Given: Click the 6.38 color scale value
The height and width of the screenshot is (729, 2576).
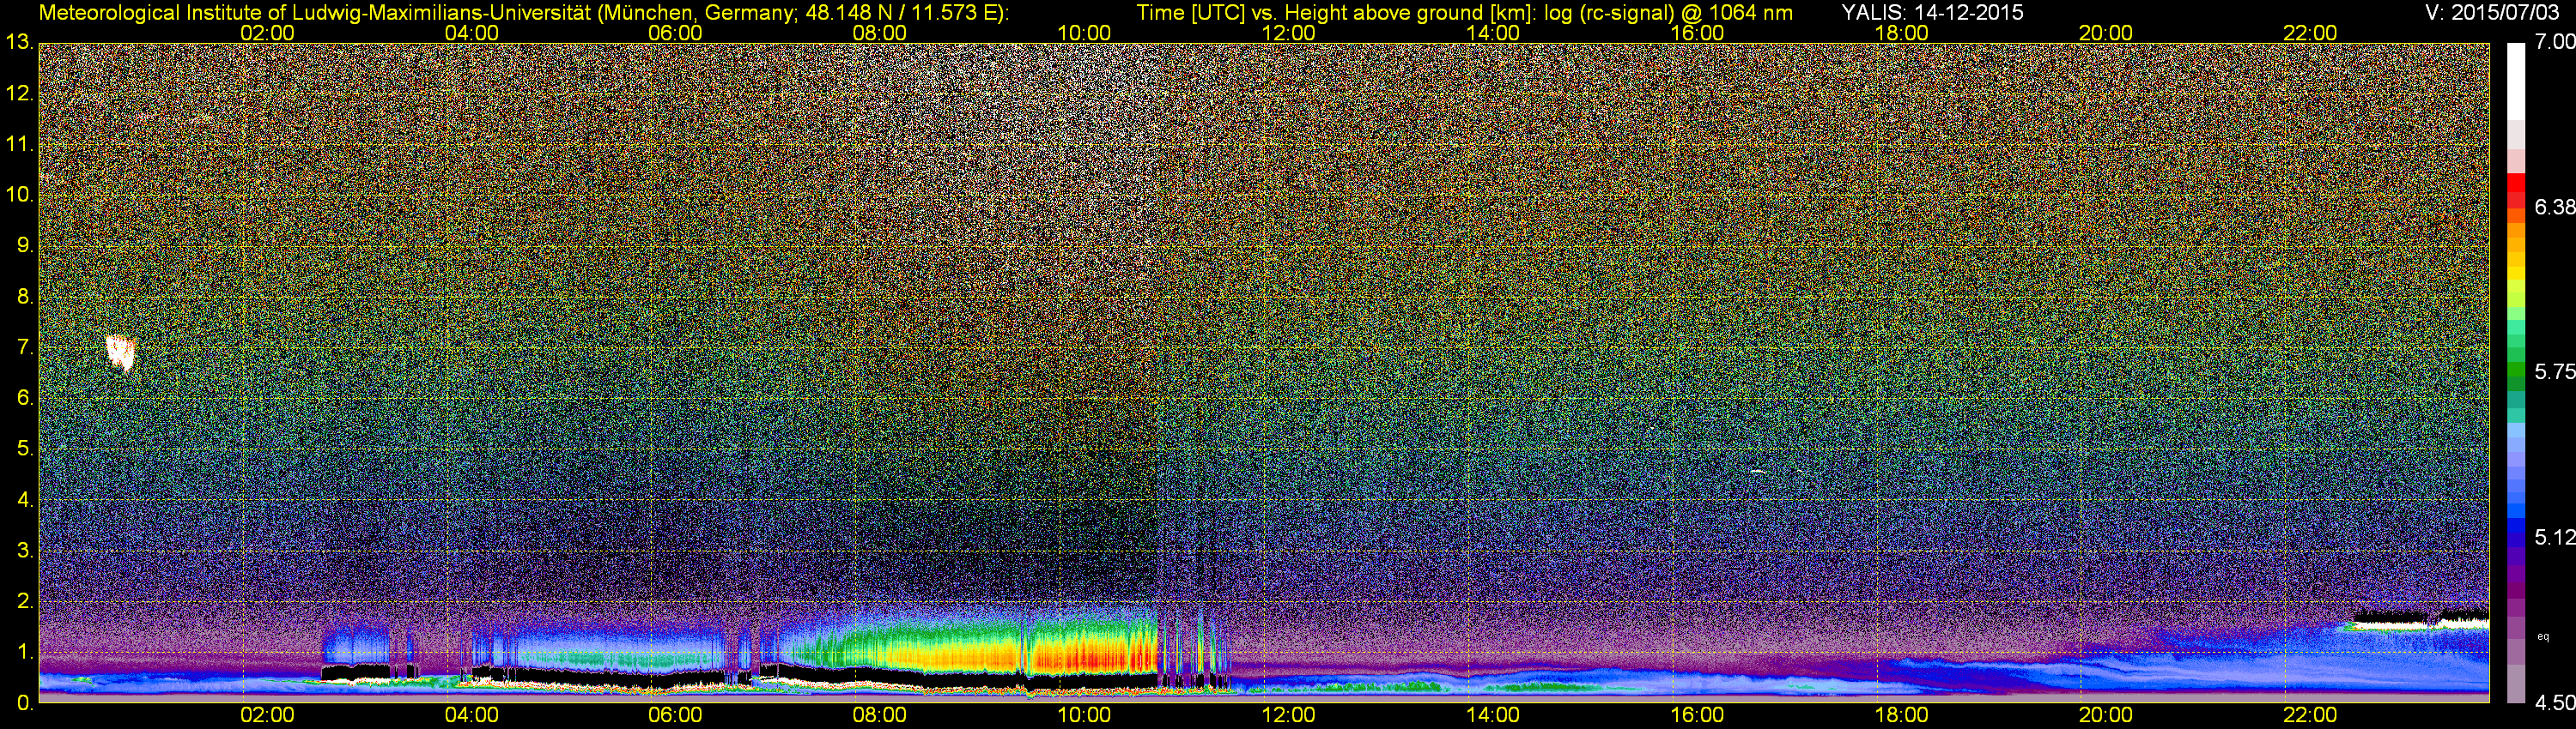Looking at the screenshot, I should (x=2554, y=208).
